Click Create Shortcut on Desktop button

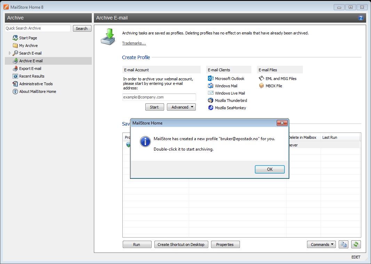181,245
